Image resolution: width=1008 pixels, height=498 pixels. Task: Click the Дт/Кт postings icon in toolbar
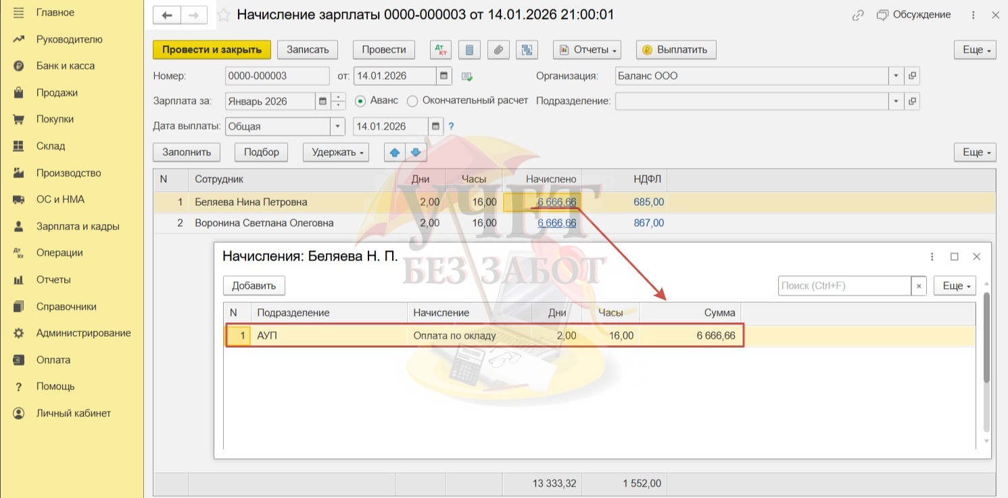point(441,49)
